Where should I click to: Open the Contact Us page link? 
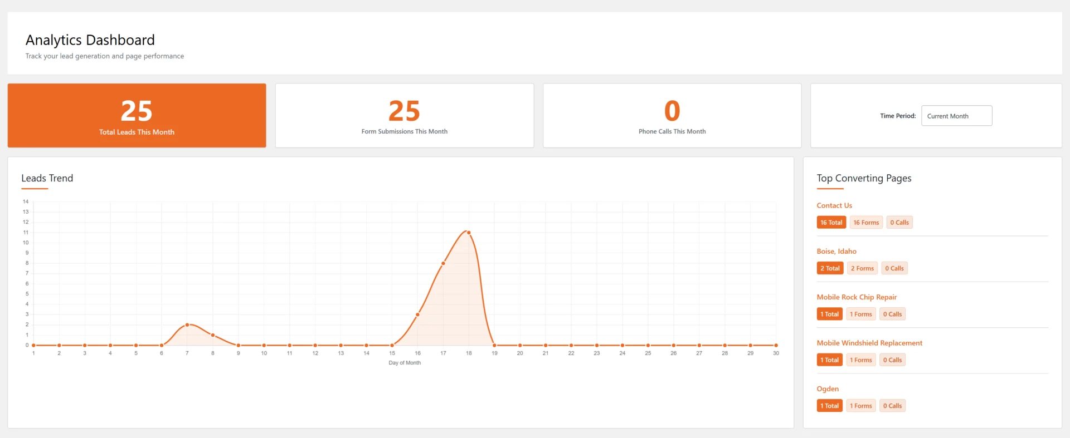pos(834,205)
